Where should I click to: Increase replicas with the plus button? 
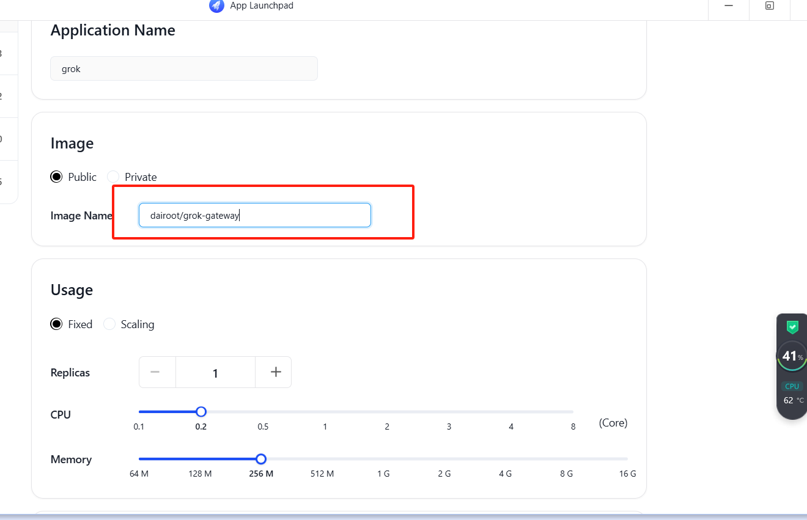pyautogui.click(x=276, y=372)
